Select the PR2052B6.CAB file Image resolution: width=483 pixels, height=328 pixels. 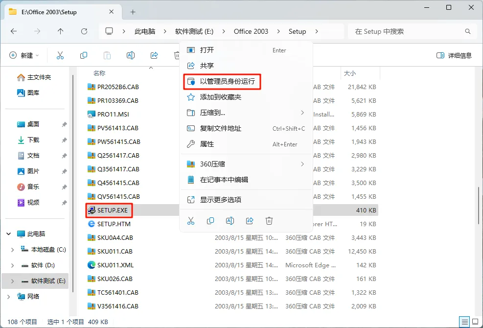(118, 87)
